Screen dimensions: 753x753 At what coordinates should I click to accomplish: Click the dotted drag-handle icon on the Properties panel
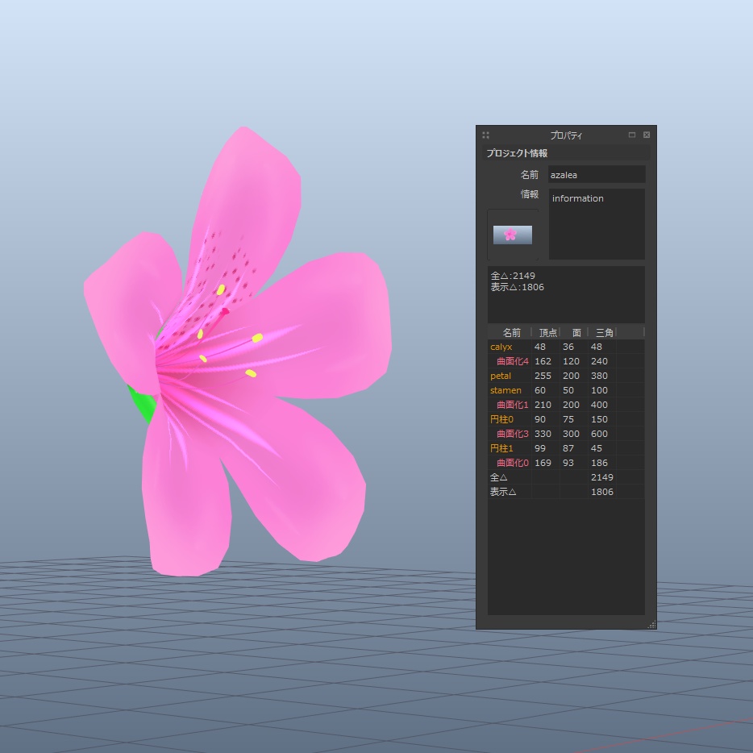(x=485, y=135)
